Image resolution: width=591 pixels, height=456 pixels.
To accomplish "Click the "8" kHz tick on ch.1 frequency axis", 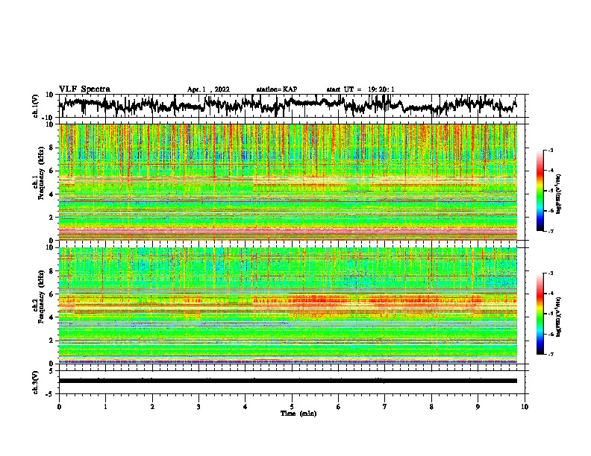I will click(x=52, y=148).
